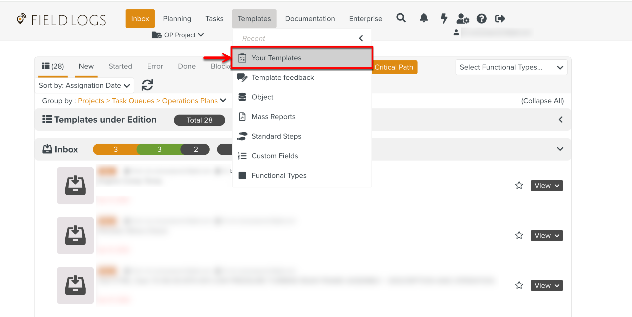Expand the Templates under Edition section
The height and width of the screenshot is (317, 632).
click(560, 120)
